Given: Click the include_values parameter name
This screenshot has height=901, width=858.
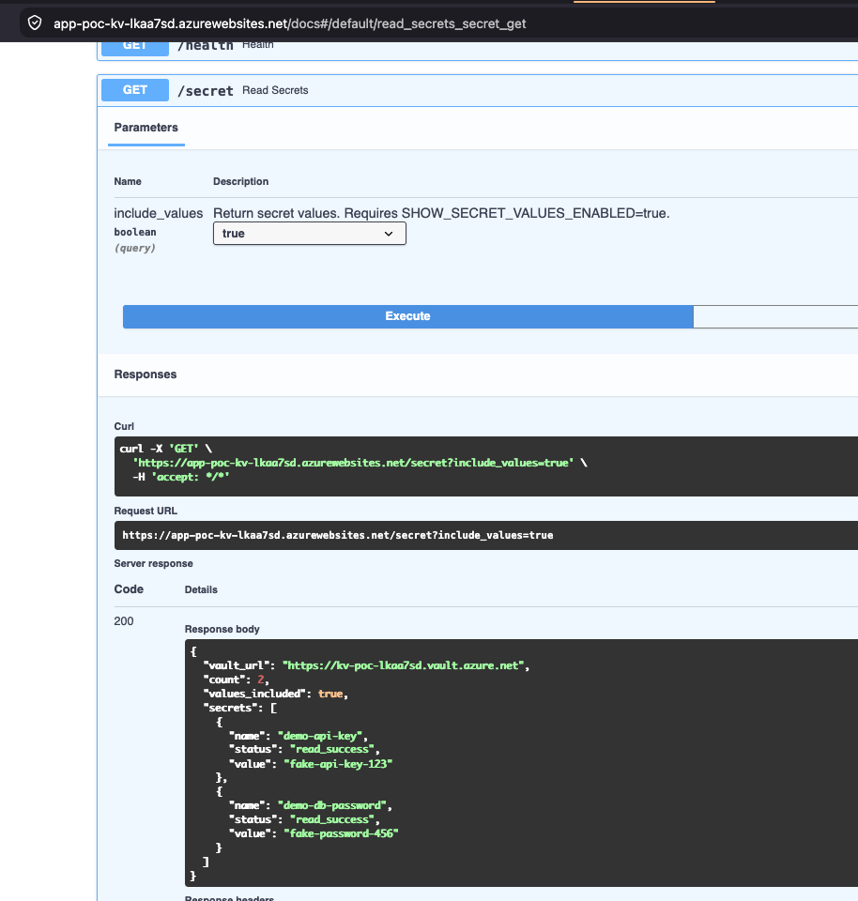Looking at the screenshot, I should (x=158, y=213).
